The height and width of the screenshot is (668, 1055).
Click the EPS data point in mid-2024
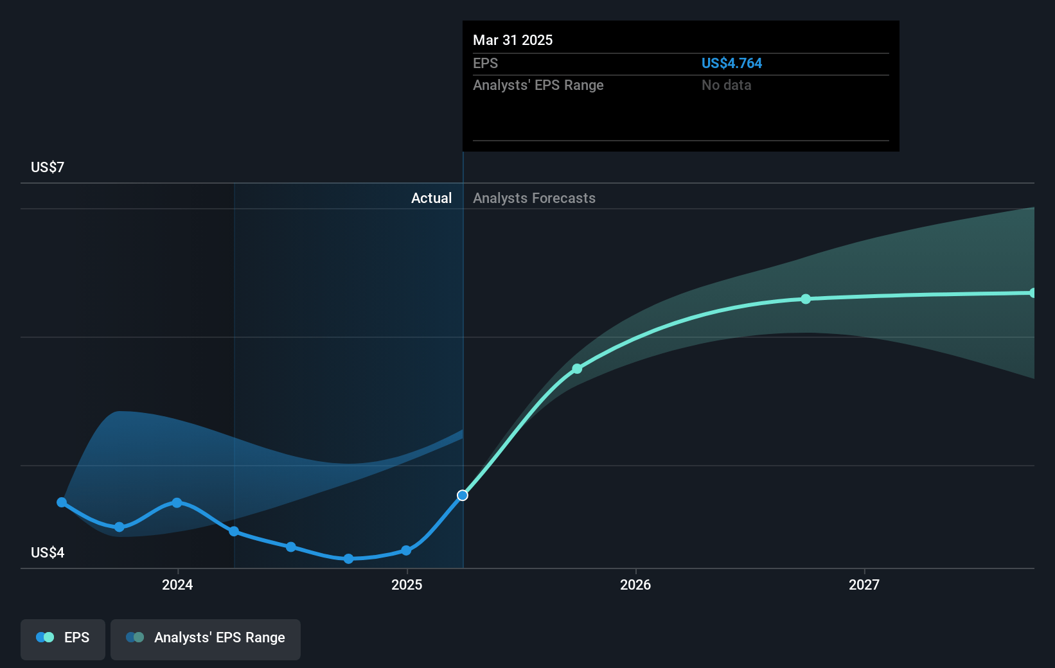click(x=291, y=547)
